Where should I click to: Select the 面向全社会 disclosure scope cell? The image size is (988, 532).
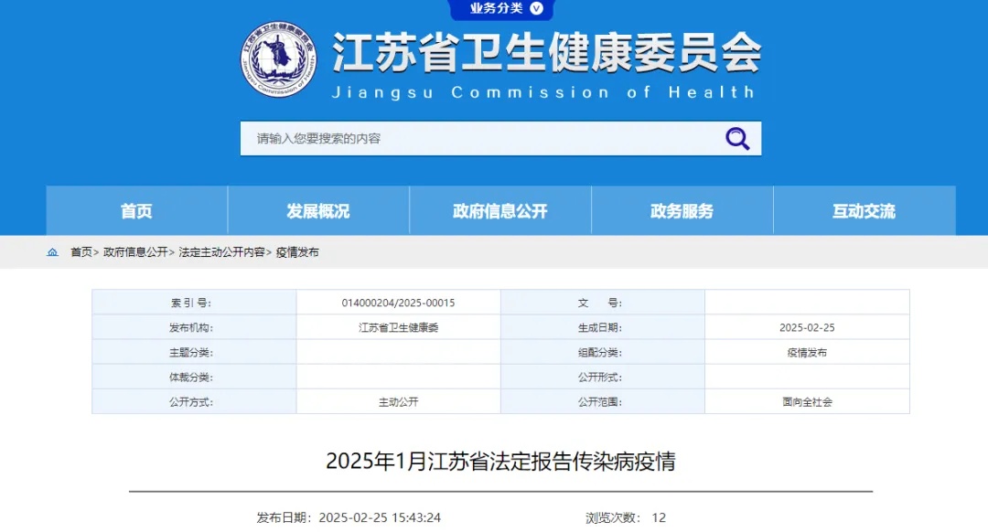(x=805, y=401)
